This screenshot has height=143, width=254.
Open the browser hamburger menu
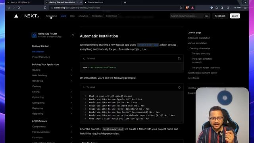pos(245,8)
